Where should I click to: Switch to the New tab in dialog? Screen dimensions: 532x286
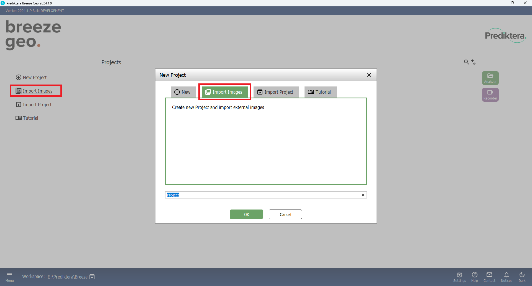[x=183, y=92]
